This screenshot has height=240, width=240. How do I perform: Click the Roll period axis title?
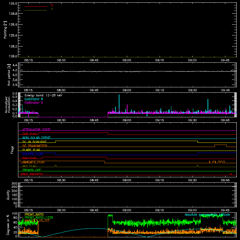9,75
